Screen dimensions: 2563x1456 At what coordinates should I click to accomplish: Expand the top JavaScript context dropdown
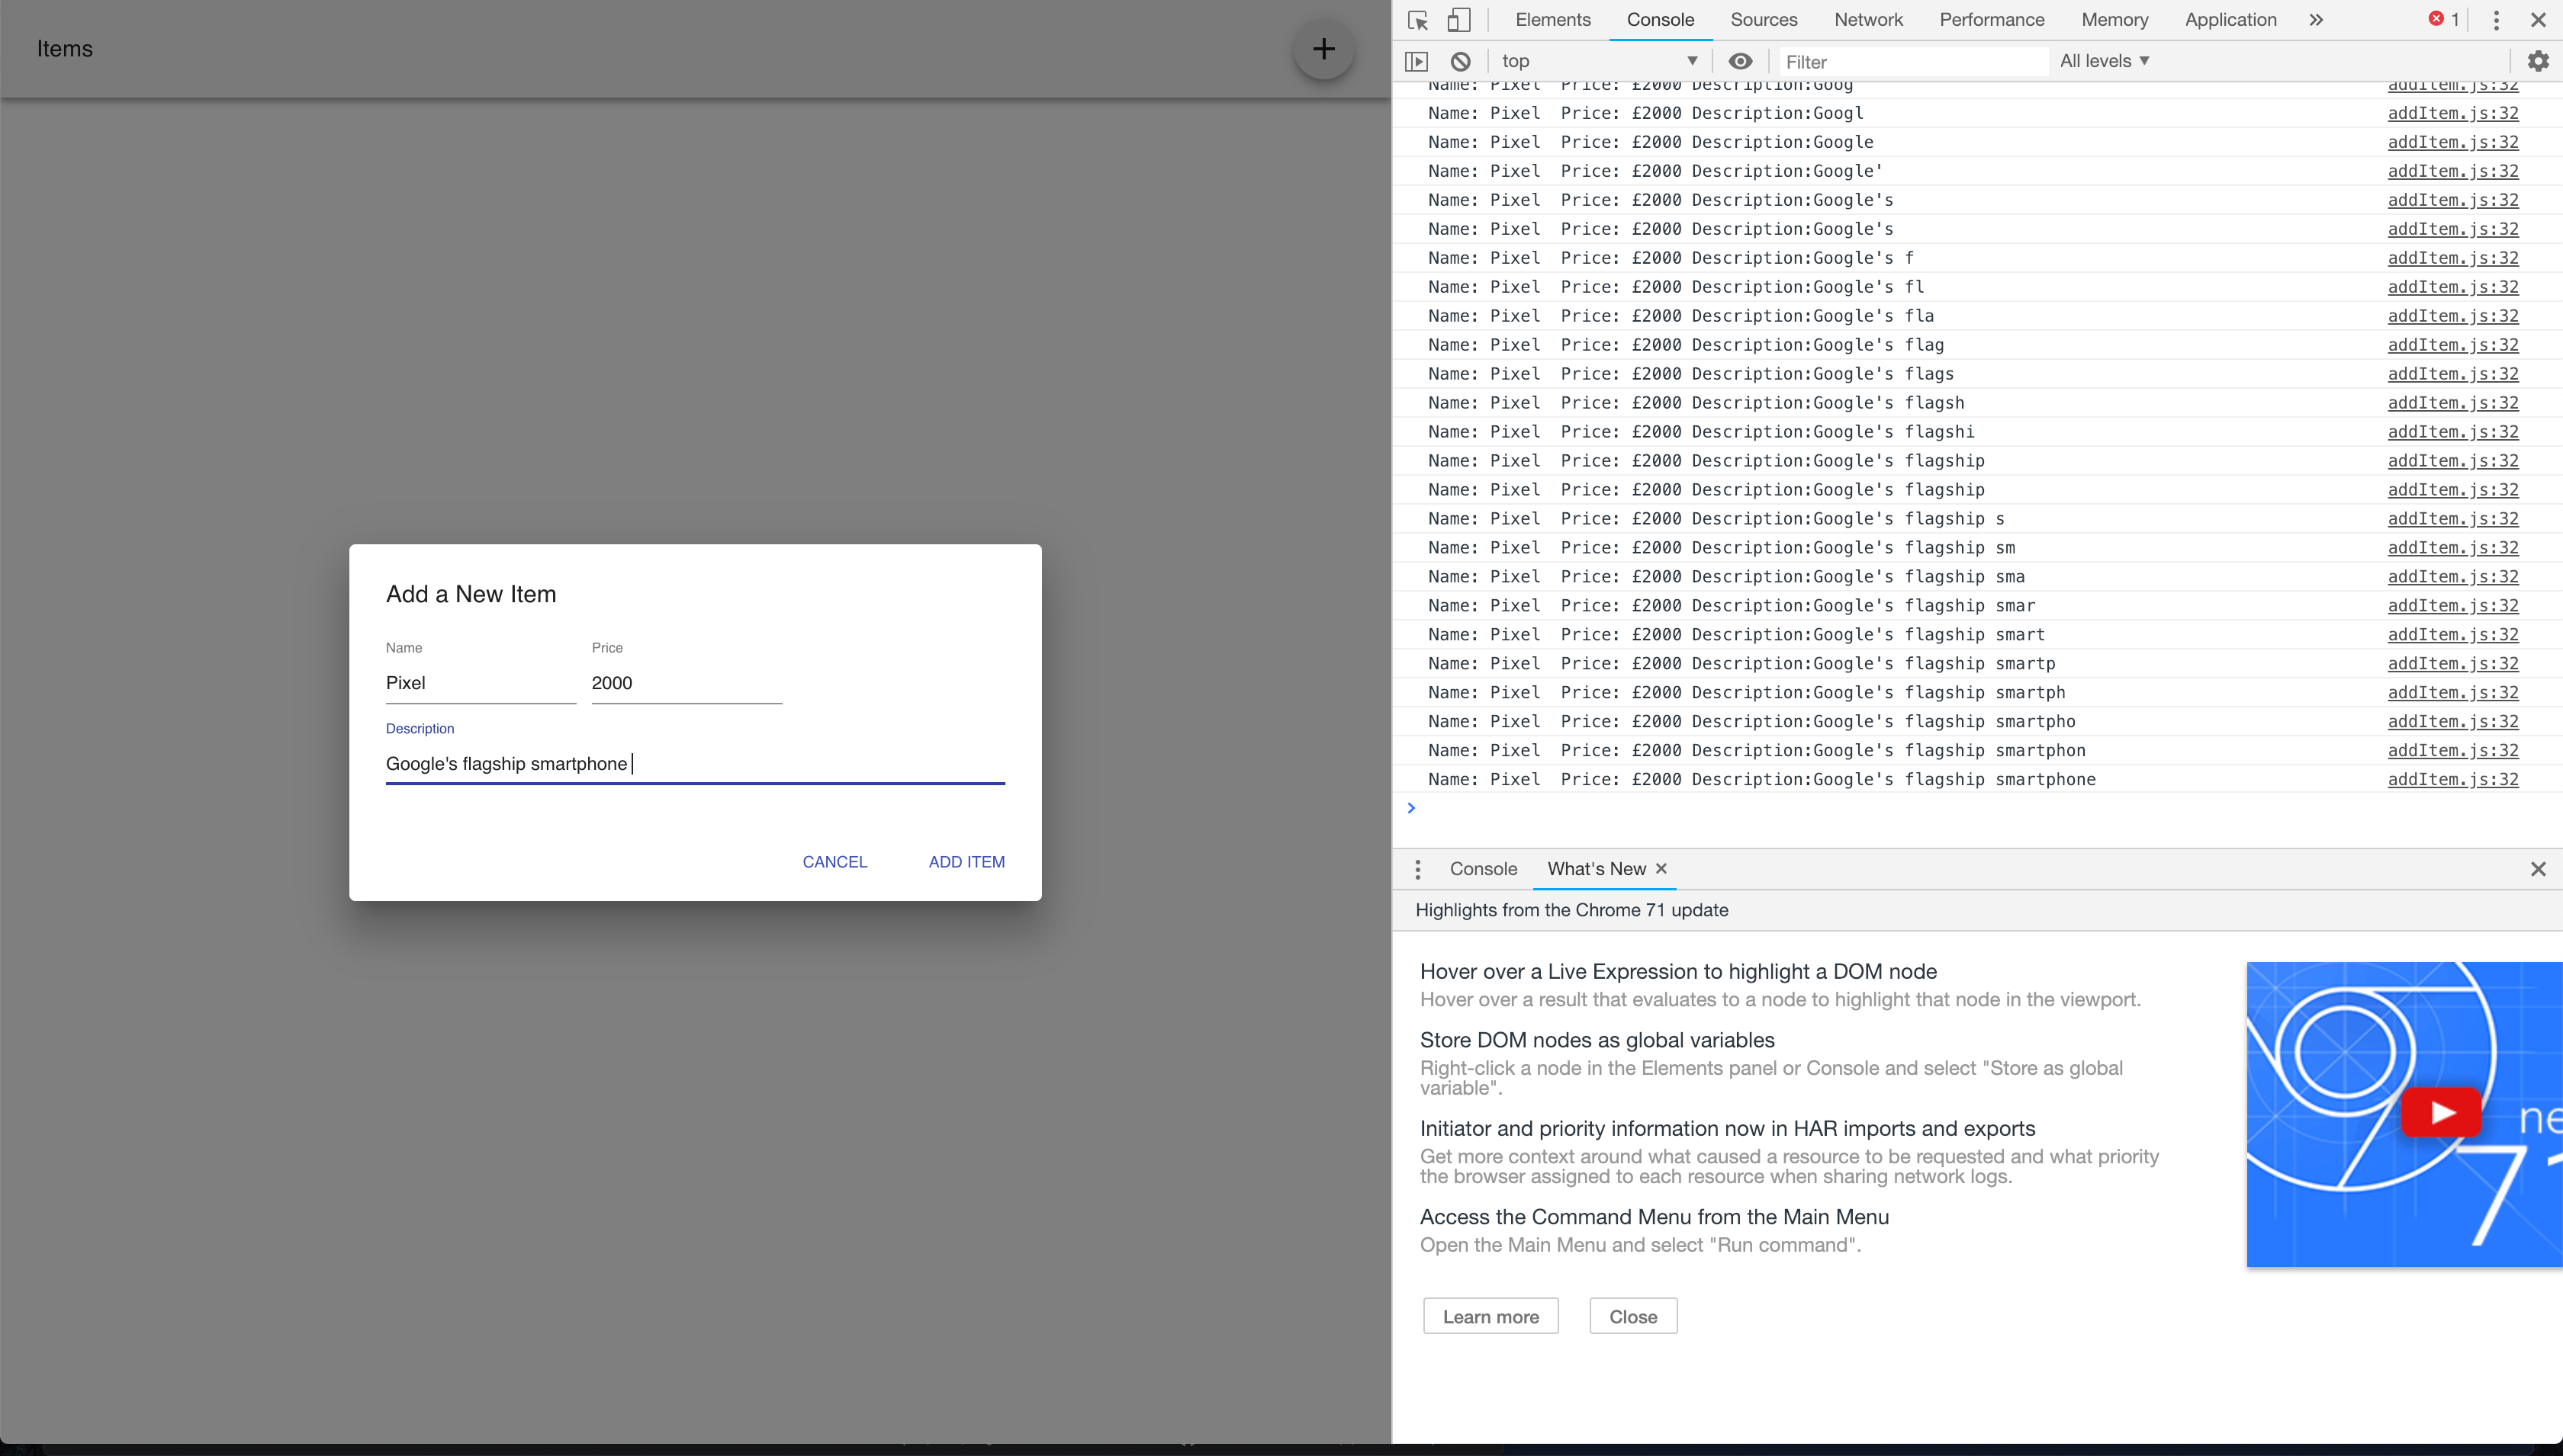tap(1599, 61)
